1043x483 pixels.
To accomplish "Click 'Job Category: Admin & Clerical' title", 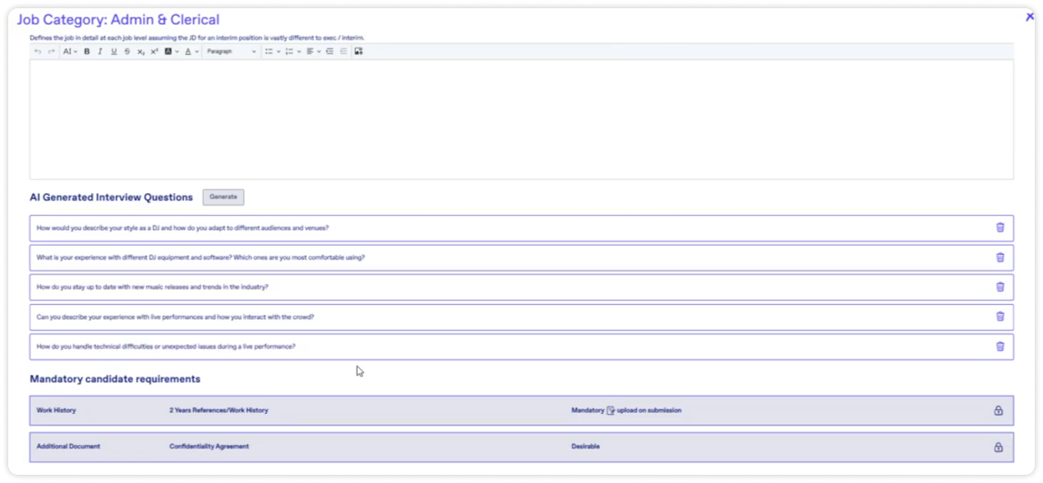I will click(118, 19).
